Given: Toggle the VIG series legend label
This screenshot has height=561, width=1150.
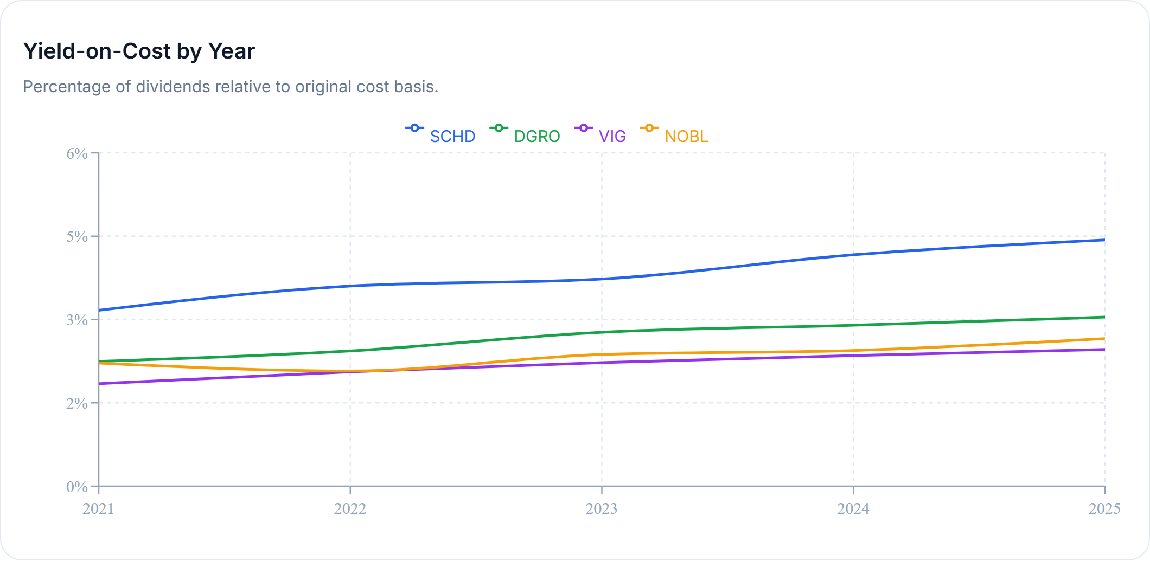Looking at the screenshot, I should 612,137.
